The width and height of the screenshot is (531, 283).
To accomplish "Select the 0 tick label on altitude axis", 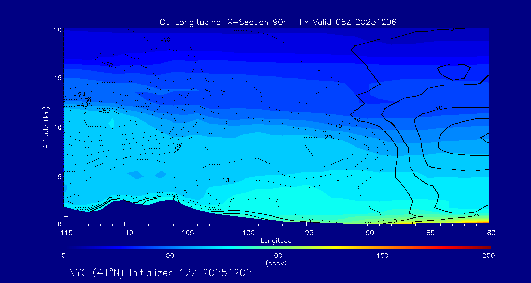I will [x=59, y=224].
